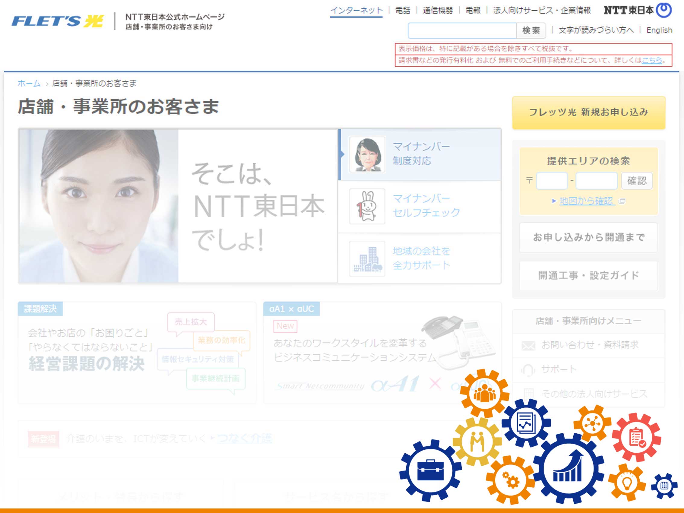The height and width of the screenshot is (513, 684).
Task: Open the 電報 nav item
Action: coord(473,11)
